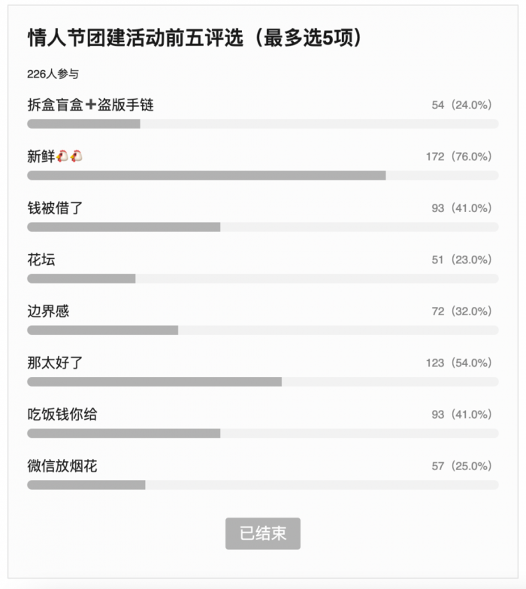
Task: Click the 54 (24.0%) vote count
Action: pyautogui.click(x=461, y=105)
